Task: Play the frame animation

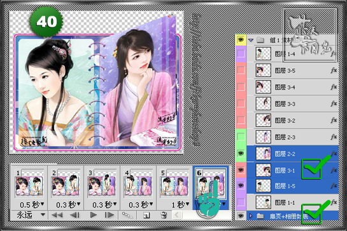Action: point(93,214)
